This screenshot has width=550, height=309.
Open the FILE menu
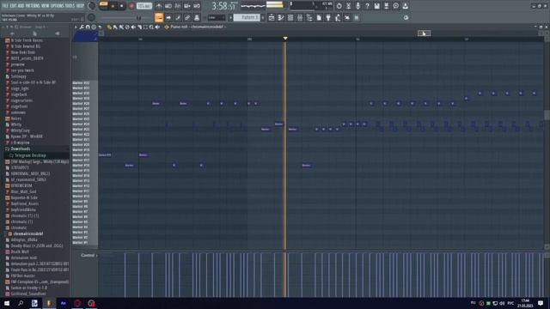click(6, 6)
